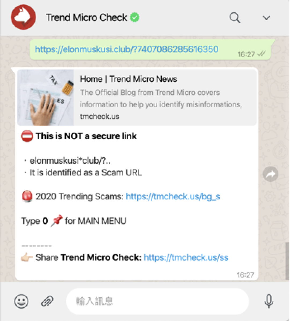The height and width of the screenshot is (321, 290).
Task: Click the message input field
Action: pos(157,301)
